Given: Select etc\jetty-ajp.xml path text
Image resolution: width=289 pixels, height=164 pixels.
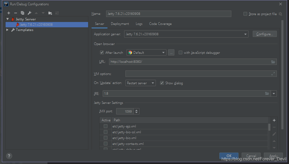Looking at the screenshot, I should tap(124, 126).
